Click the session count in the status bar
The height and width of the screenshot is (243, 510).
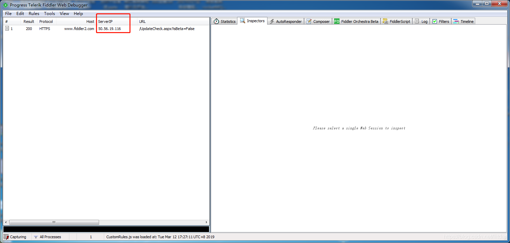click(91, 237)
